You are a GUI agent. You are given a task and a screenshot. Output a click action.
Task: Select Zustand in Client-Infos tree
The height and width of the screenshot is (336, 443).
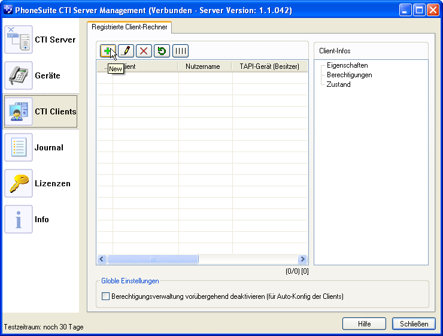338,84
